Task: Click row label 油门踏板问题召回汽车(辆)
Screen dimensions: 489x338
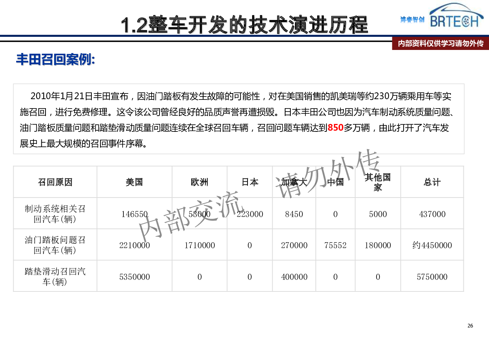Action: (55, 245)
